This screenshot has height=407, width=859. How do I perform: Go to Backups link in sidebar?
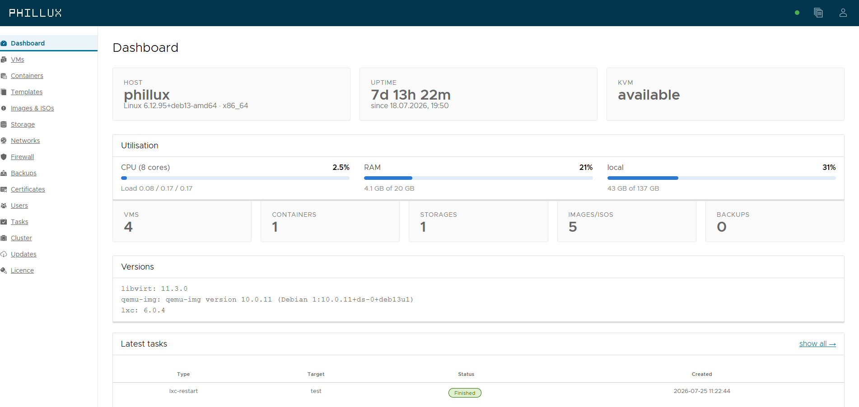23,173
